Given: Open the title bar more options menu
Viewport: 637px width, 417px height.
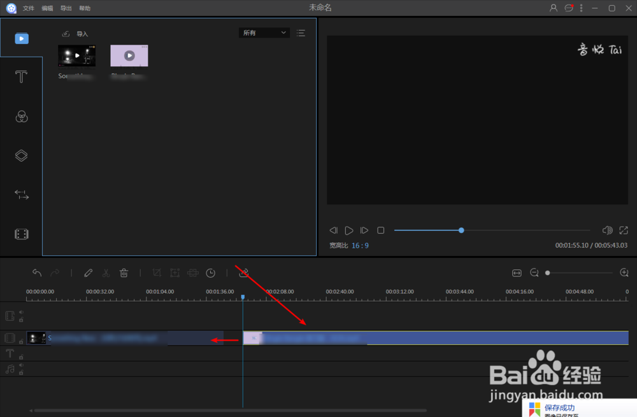Looking at the screenshot, I should [x=582, y=8].
